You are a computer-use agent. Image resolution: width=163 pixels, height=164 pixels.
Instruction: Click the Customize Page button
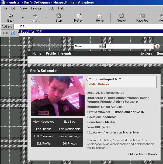tap(70, 136)
